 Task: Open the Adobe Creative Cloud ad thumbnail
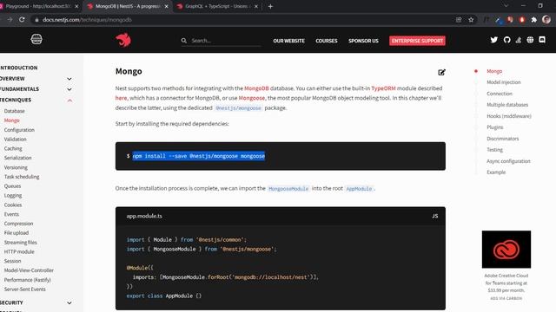pyautogui.click(x=506, y=249)
